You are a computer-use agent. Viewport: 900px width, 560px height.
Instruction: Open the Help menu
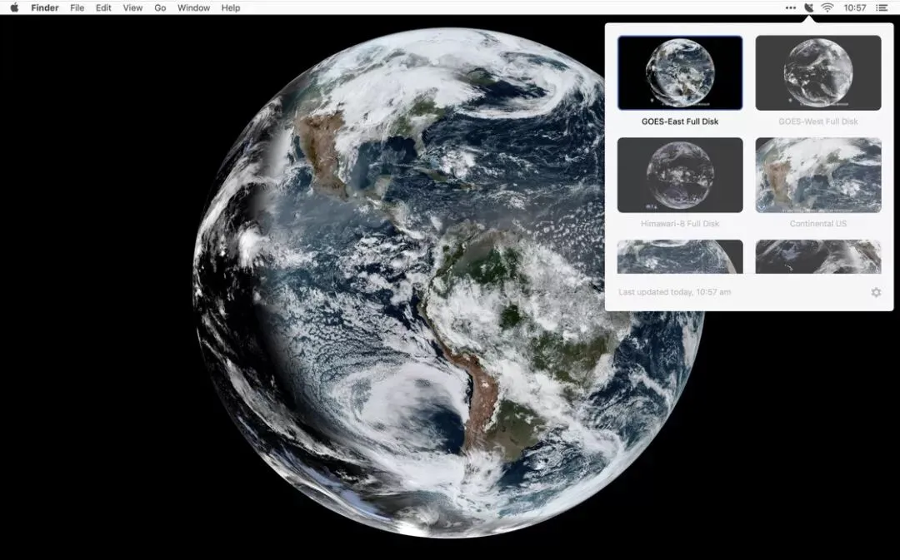coord(231,8)
